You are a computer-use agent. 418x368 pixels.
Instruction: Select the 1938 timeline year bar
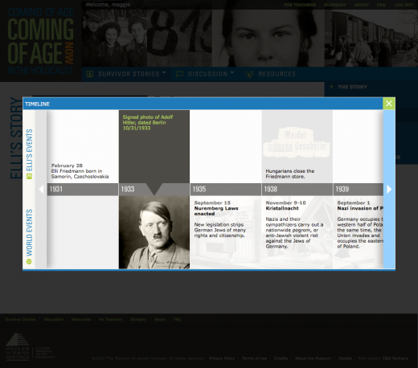(297, 190)
